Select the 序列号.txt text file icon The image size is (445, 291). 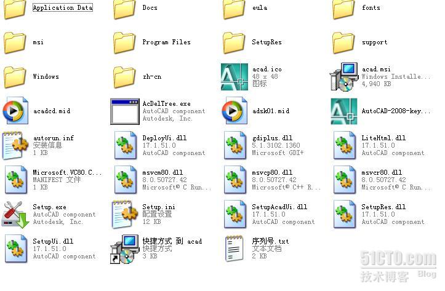[x=235, y=249]
